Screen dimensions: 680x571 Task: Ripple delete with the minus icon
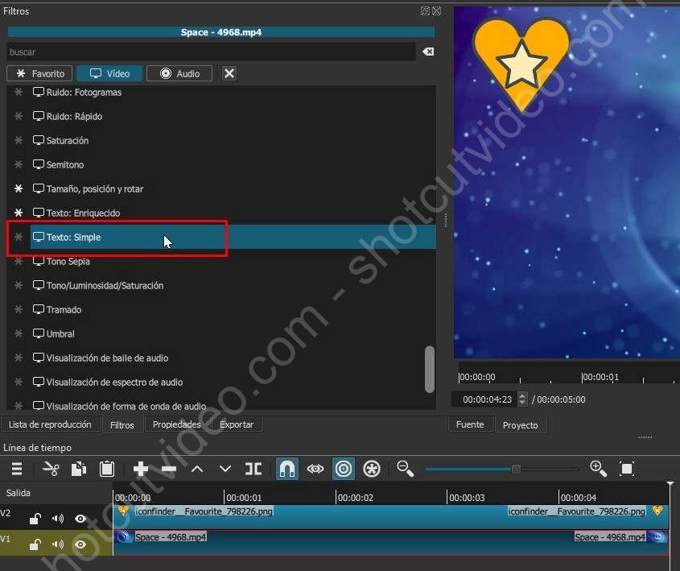click(x=168, y=469)
